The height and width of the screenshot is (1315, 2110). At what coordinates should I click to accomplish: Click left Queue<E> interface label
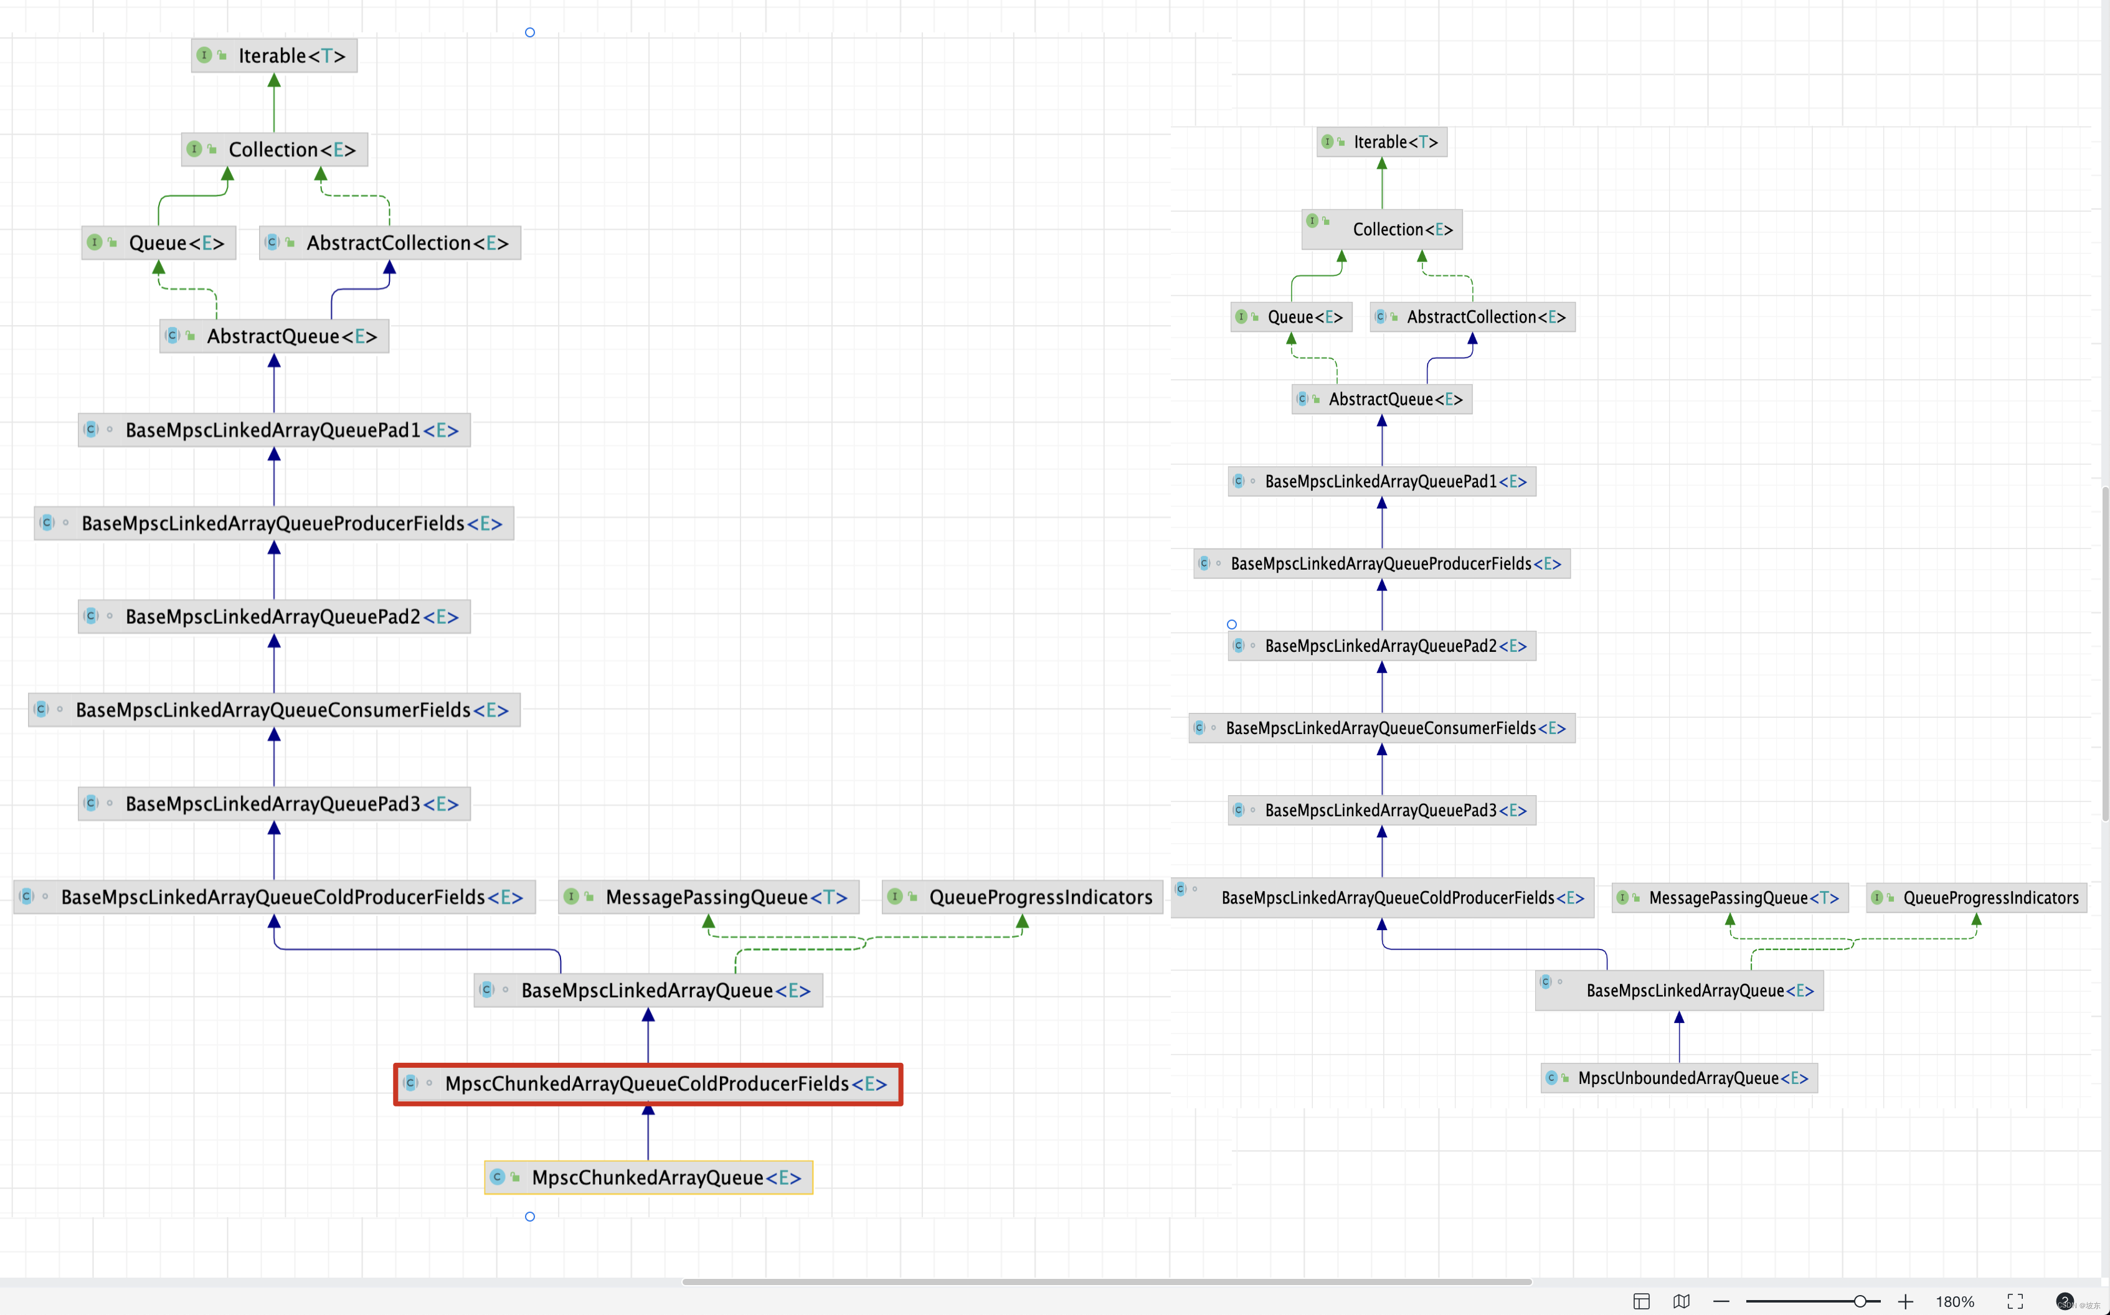(176, 243)
